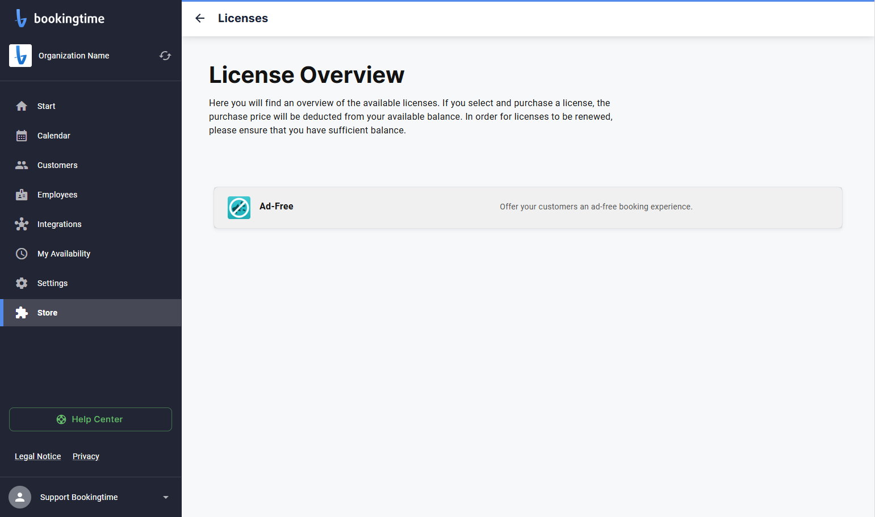Expand the Support Bookingtime account dropdown arrow

[x=166, y=497]
